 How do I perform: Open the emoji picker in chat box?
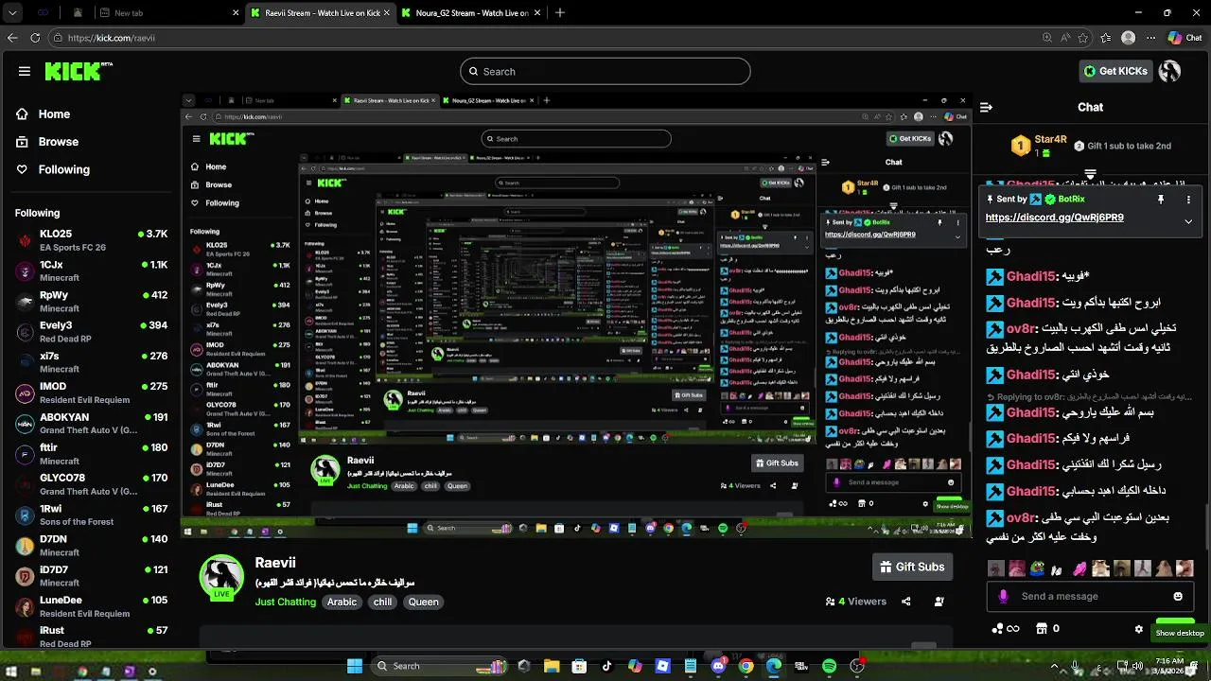pyautogui.click(x=1178, y=596)
